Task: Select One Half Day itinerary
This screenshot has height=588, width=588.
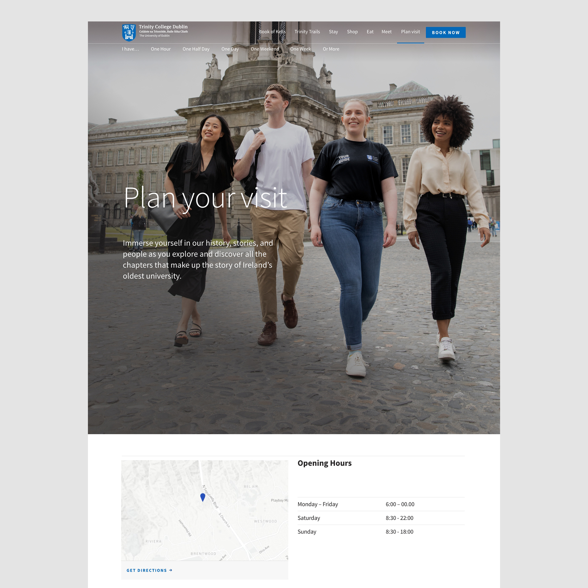Action: pyautogui.click(x=196, y=49)
